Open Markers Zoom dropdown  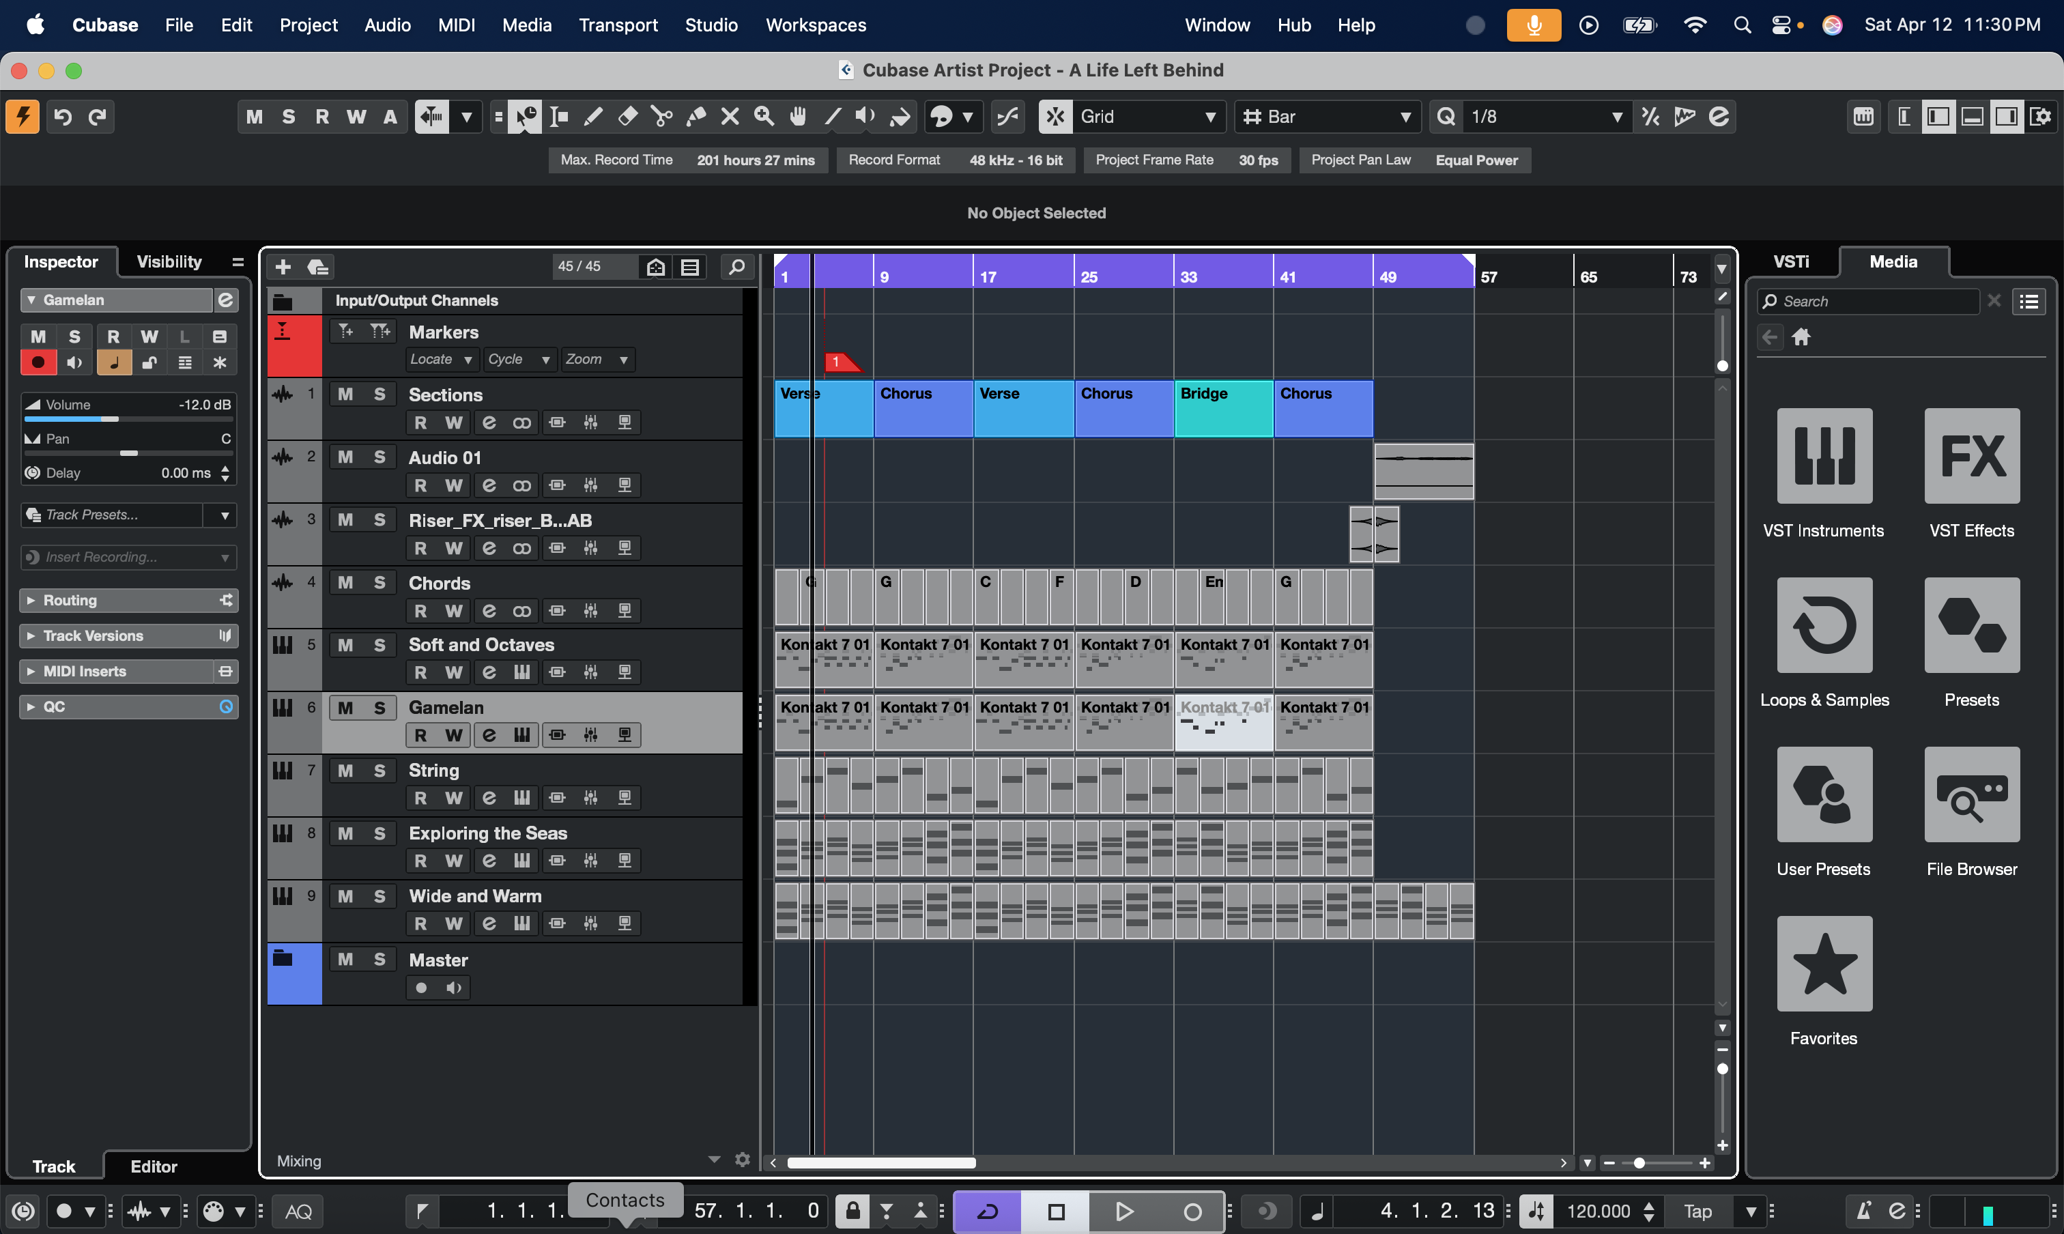click(597, 359)
